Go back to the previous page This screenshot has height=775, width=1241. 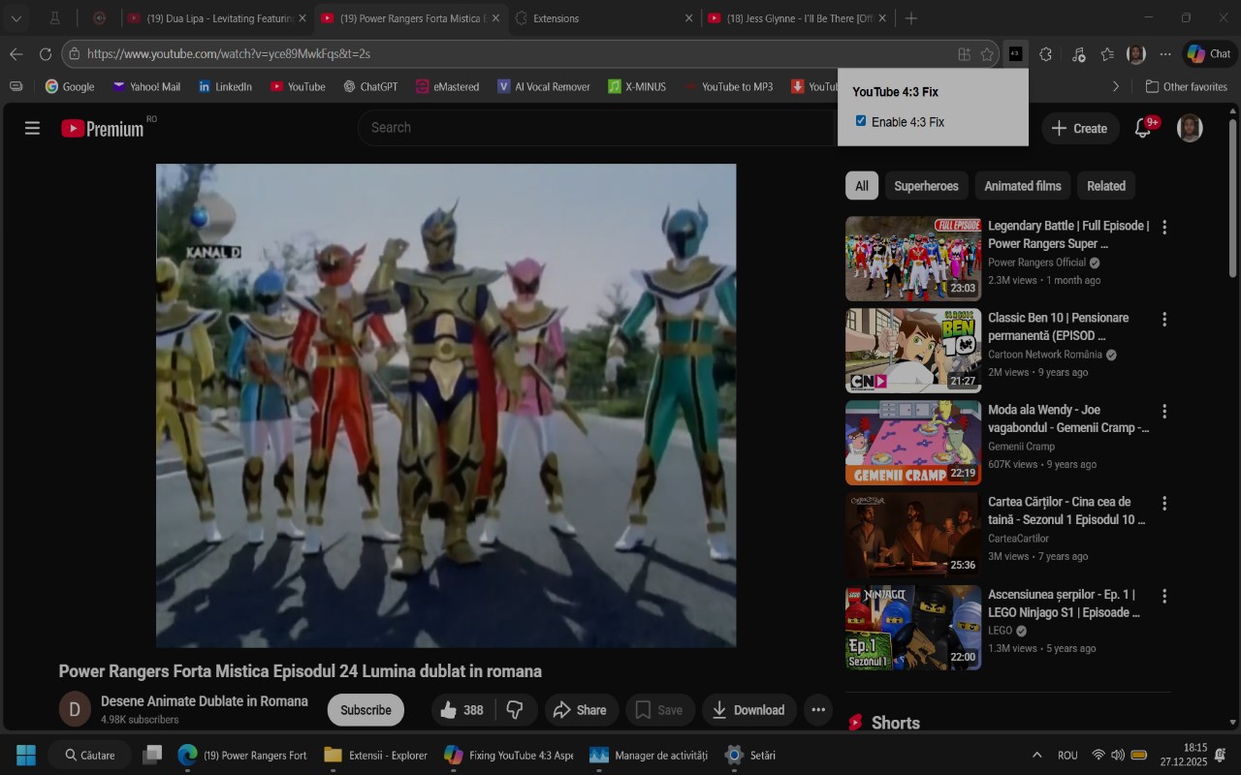16,54
